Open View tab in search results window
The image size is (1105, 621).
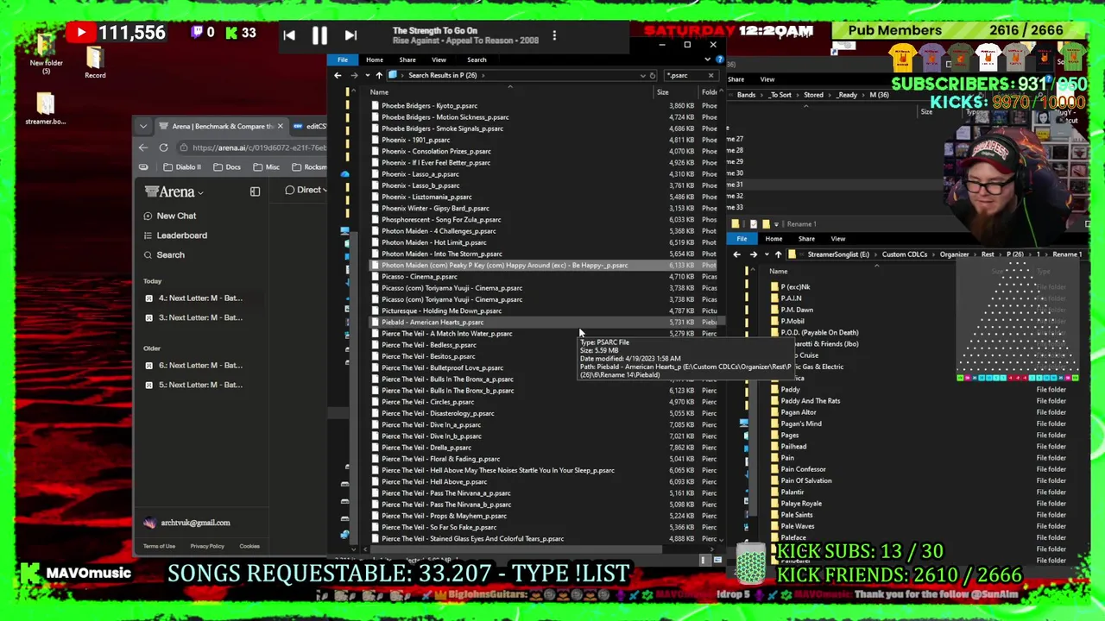click(439, 60)
